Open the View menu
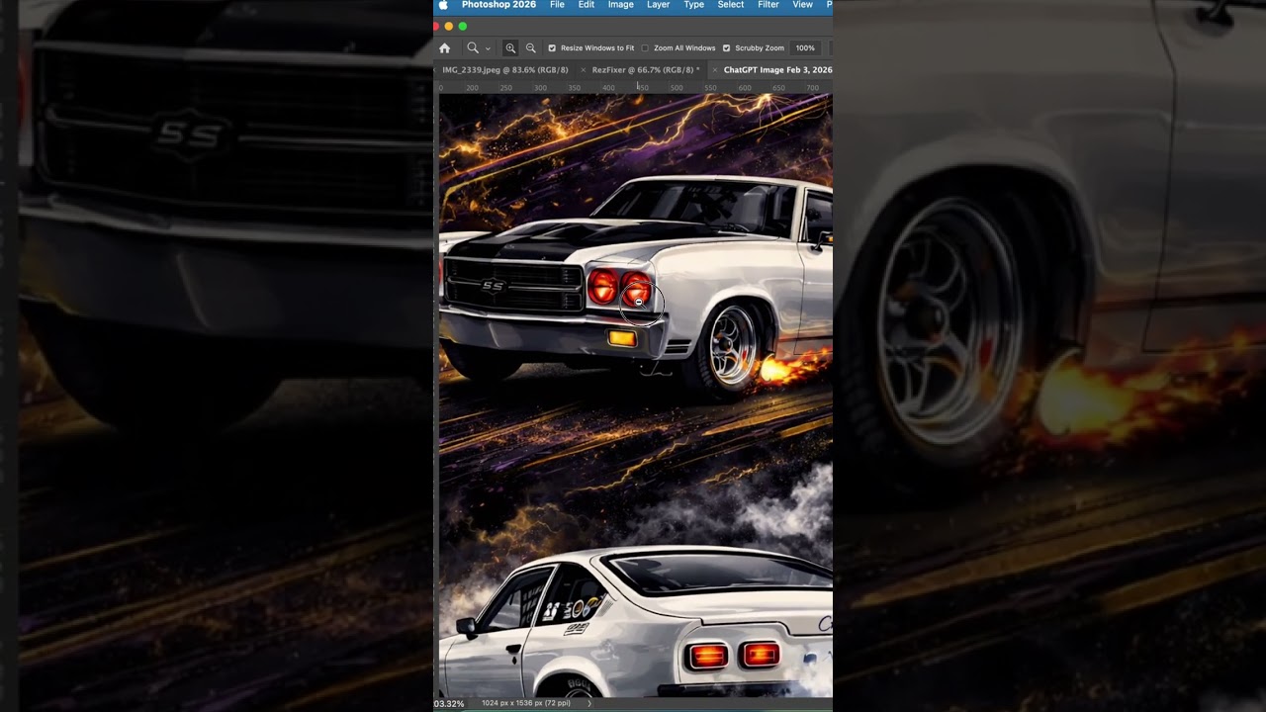Screen dimensions: 1266x712 click(802, 5)
